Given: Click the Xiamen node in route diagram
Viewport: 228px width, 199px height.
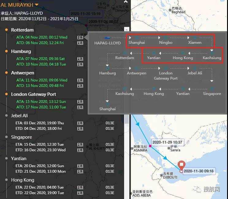Looking at the screenshot, I should point(195,38).
